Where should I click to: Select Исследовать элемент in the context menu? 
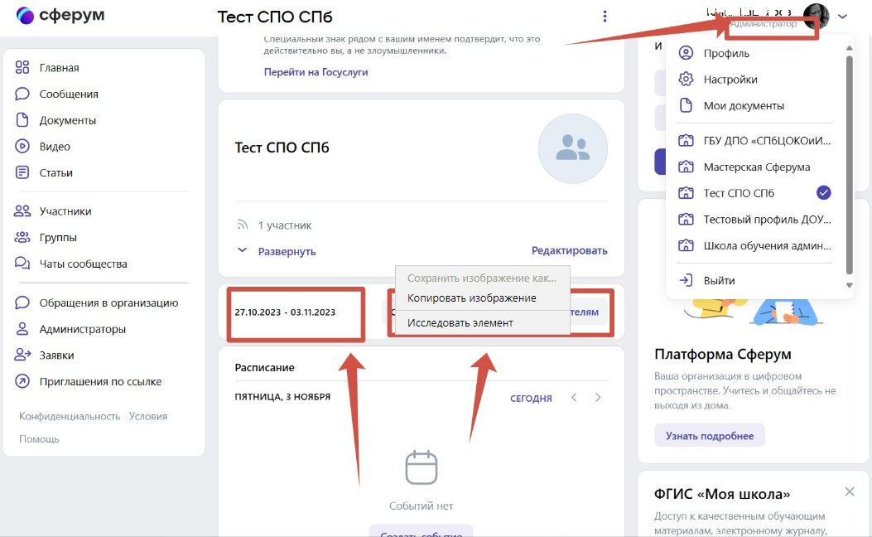click(x=460, y=323)
